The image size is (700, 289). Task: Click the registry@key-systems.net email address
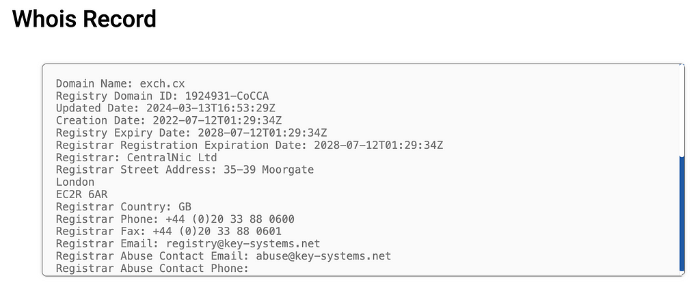(243, 243)
